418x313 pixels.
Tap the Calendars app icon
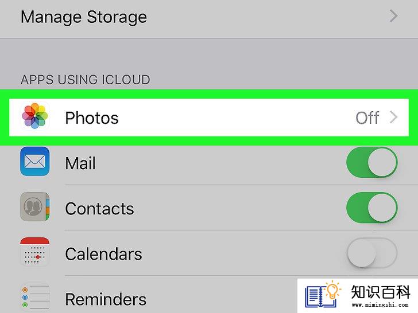coord(35,252)
